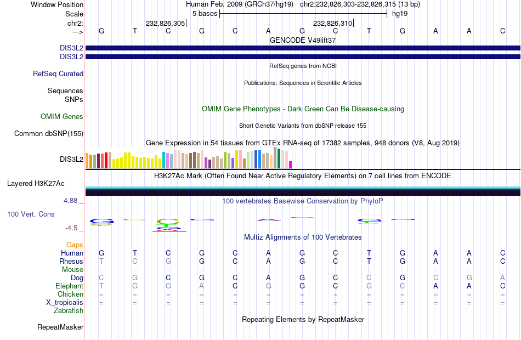This screenshot has width=521, height=340.
Task: Click the H3K27Ac Mark ENCODE track title
Action: [x=303, y=176]
